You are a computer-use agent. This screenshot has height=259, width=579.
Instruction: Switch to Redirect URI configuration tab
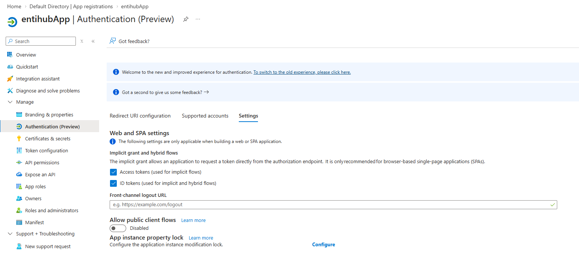[x=140, y=116]
